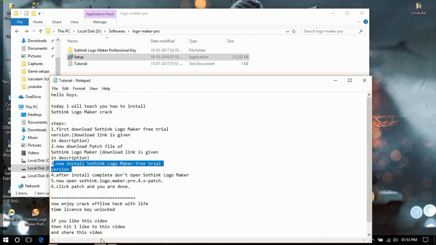The width and height of the screenshot is (436, 245).
Task: Open the File tab in Explorer
Action: tap(20, 22)
